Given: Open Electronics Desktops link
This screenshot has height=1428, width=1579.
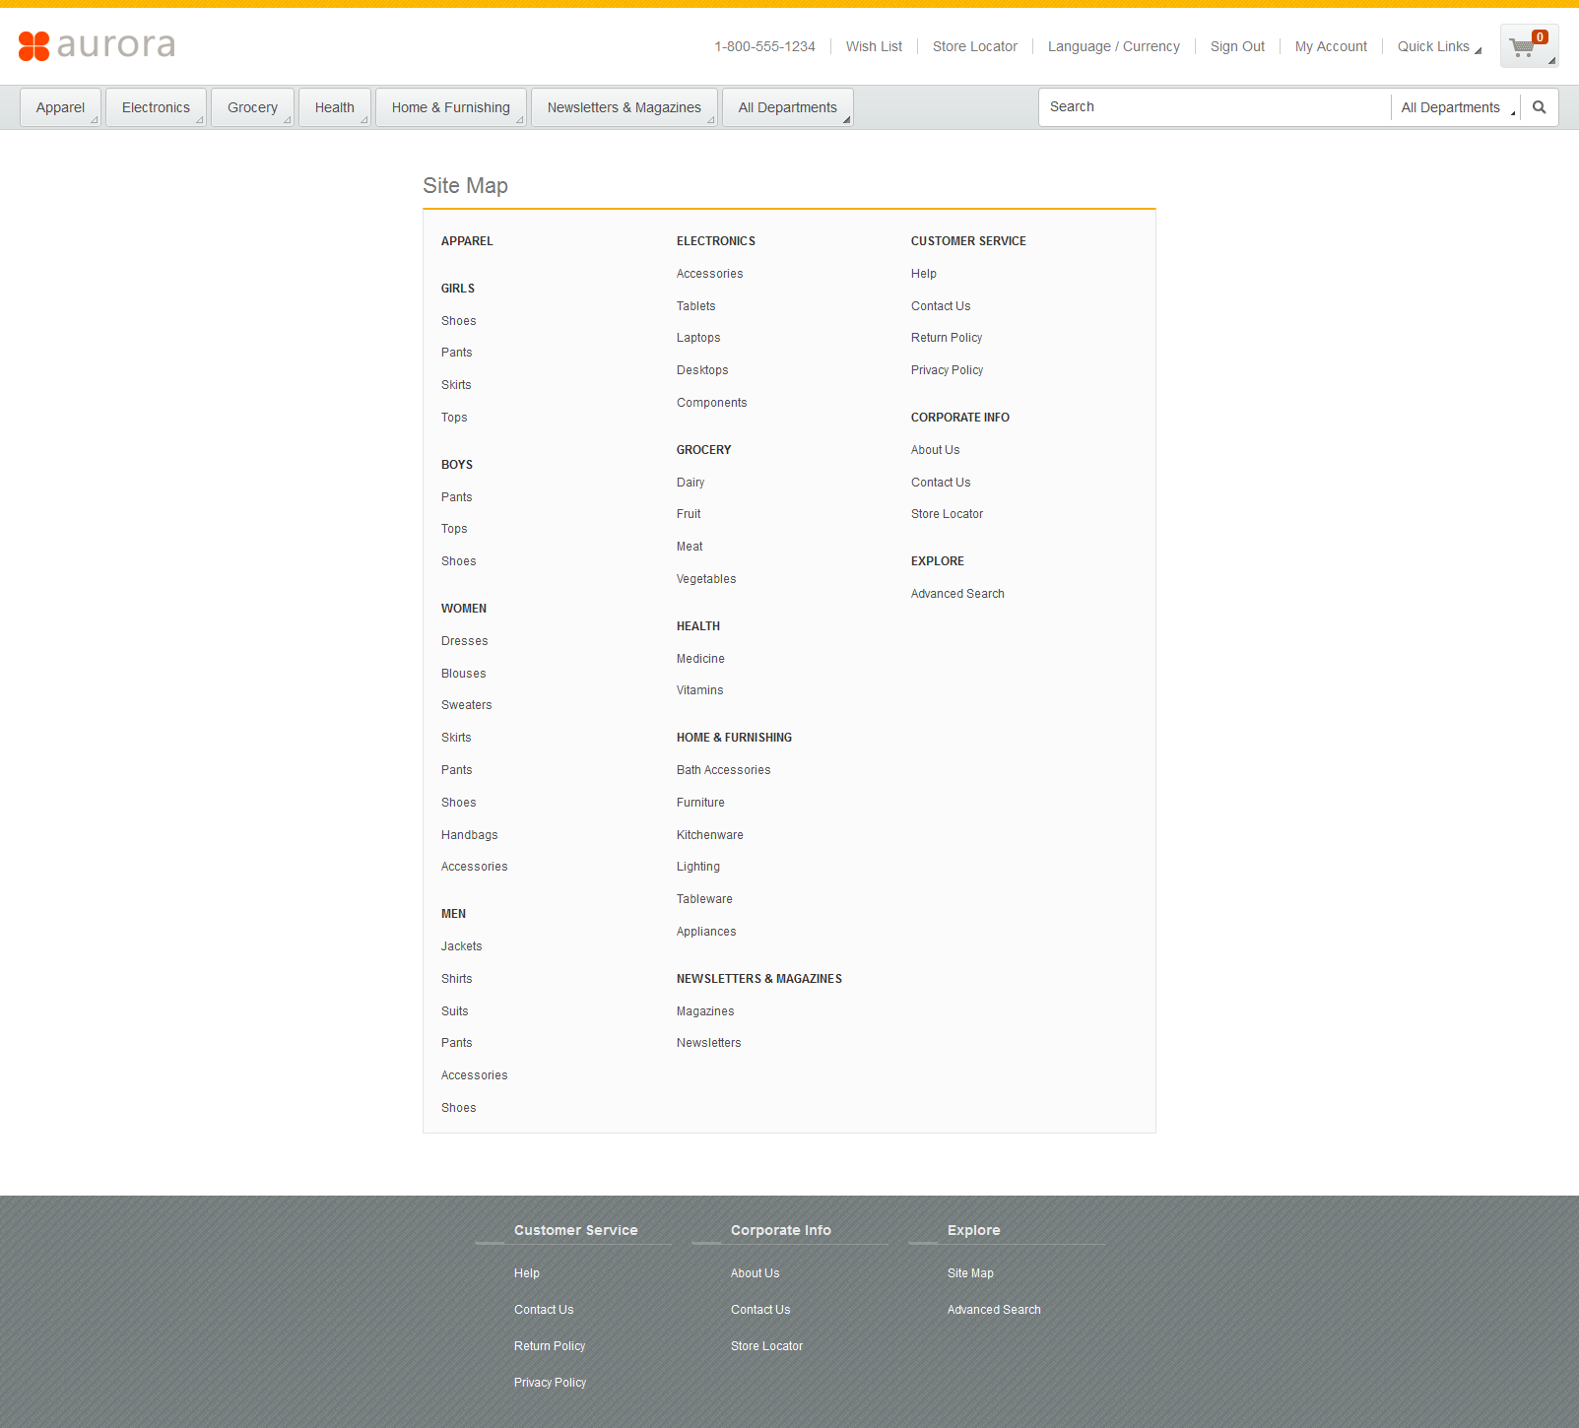Looking at the screenshot, I should 702,370.
